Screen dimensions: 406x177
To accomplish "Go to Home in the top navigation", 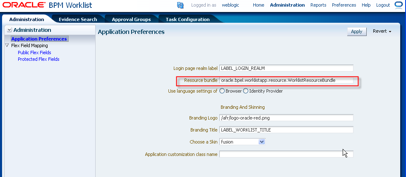I will [258, 5].
